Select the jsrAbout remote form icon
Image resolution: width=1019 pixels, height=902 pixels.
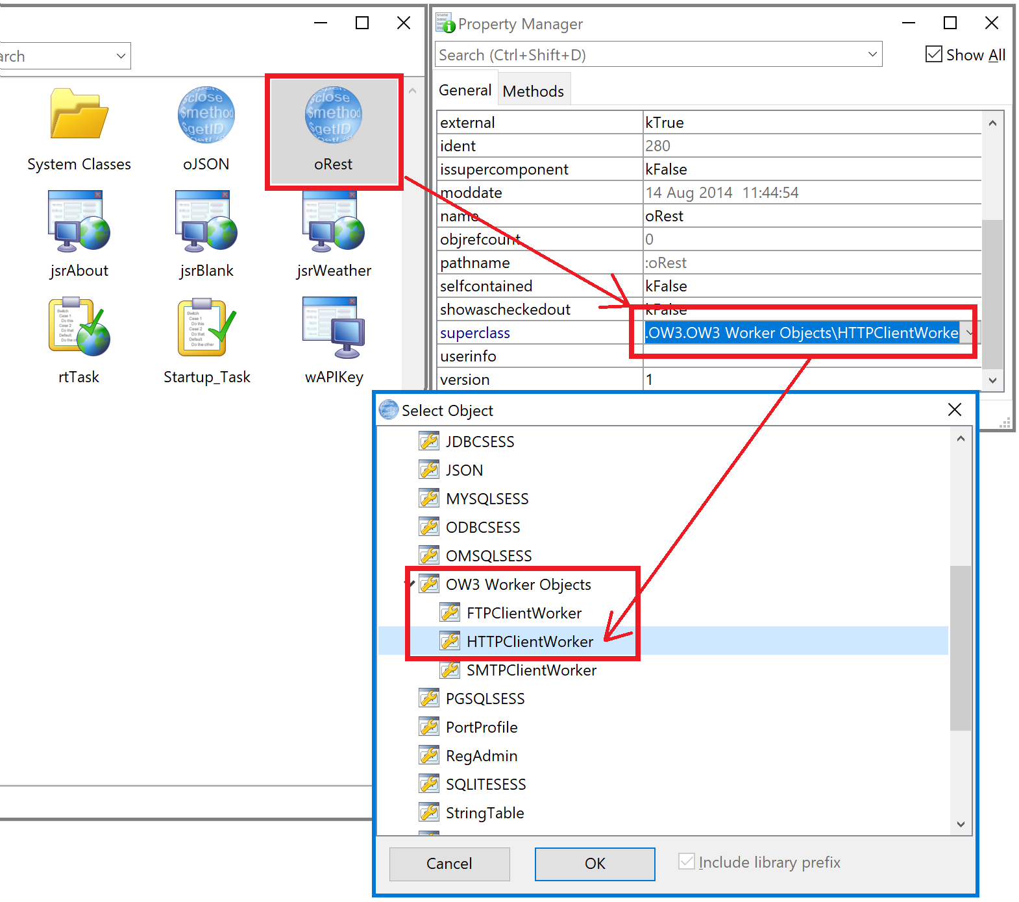coord(79,222)
